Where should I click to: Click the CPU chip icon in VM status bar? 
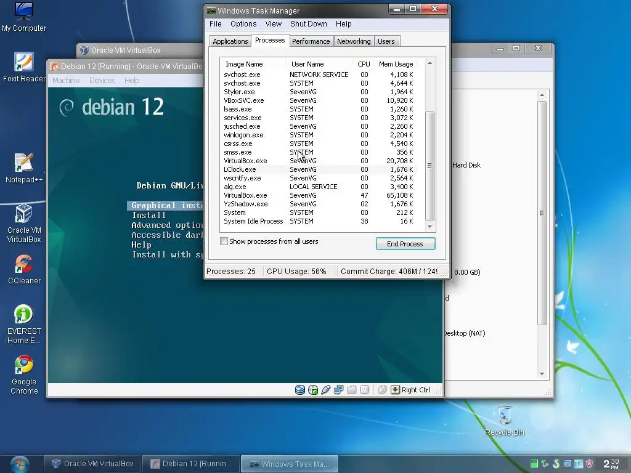click(x=364, y=390)
